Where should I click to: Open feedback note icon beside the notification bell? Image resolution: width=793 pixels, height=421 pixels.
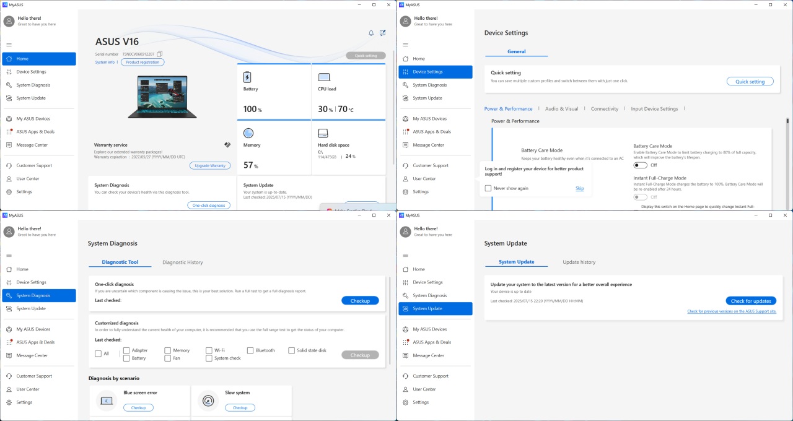tap(383, 33)
